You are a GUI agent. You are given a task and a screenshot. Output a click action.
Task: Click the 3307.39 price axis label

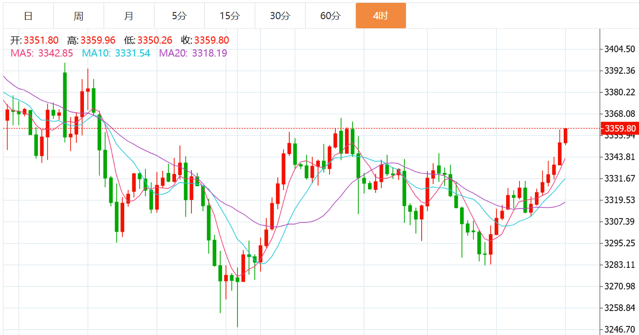coord(620,222)
